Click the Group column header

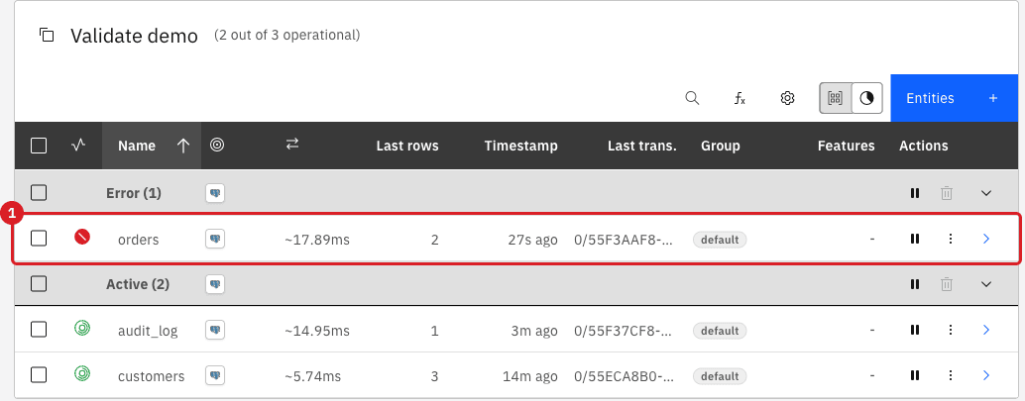[721, 146]
